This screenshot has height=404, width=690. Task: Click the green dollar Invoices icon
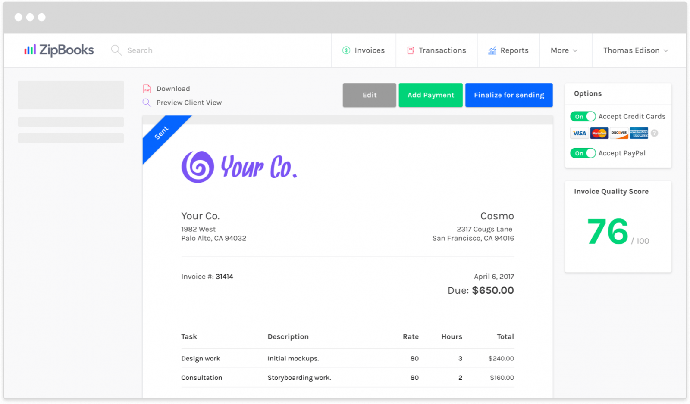[345, 50]
